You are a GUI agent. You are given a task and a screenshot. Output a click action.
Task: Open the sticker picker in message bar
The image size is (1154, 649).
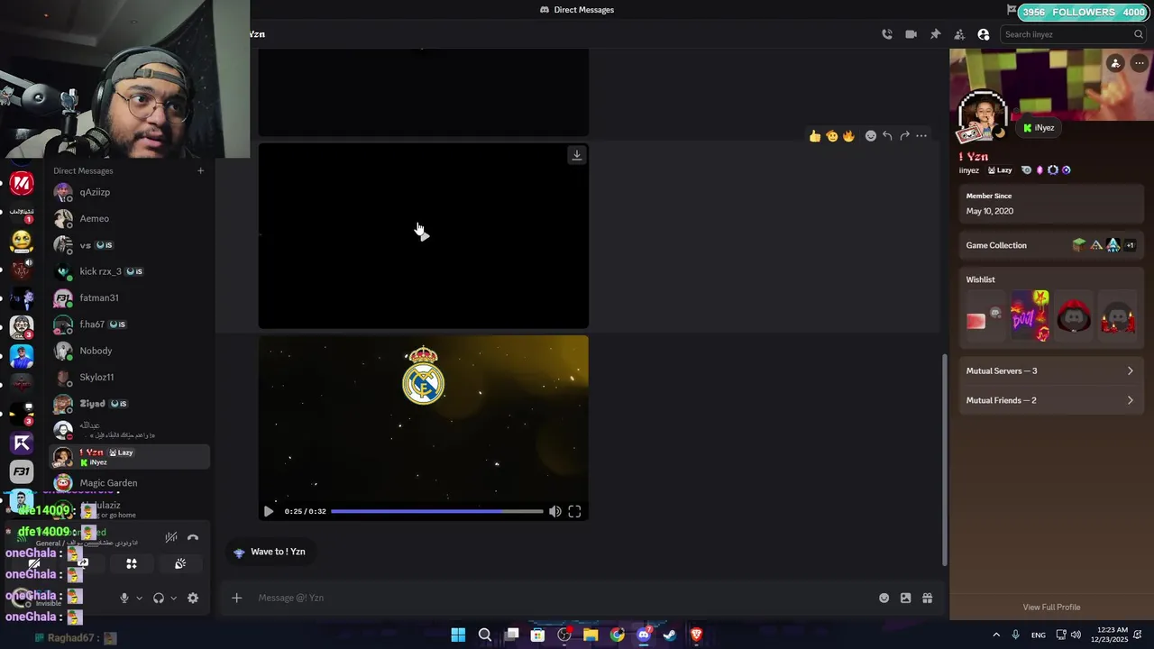(906, 598)
